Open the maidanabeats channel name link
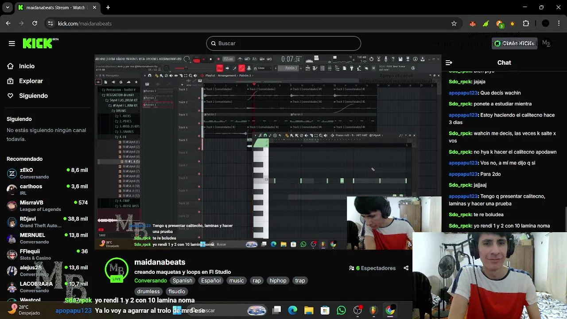The height and width of the screenshot is (319, 567). (160, 262)
